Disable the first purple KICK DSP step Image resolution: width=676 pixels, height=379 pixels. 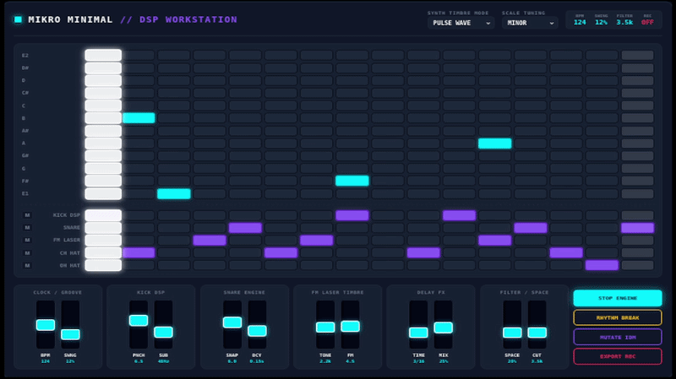352,215
